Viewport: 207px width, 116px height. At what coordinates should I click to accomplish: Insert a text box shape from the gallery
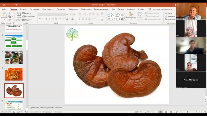109,14
